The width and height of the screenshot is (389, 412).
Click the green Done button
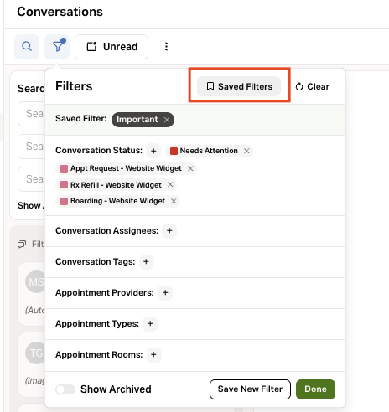(315, 389)
